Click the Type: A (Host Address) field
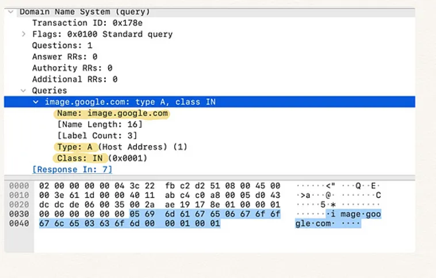This screenshot has height=278, width=436. click(x=122, y=147)
